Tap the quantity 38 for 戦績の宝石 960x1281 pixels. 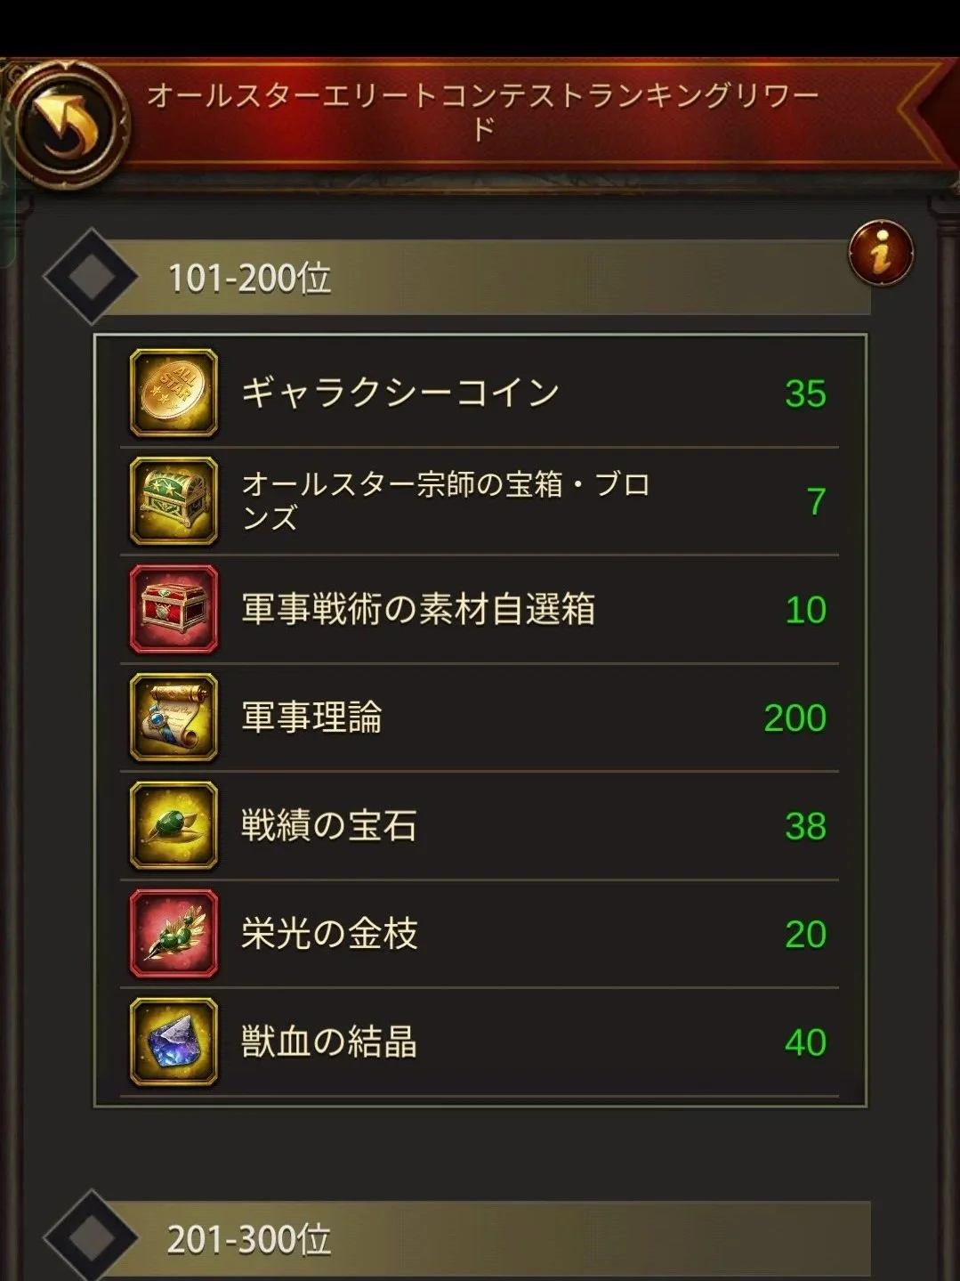coord(805,826)
